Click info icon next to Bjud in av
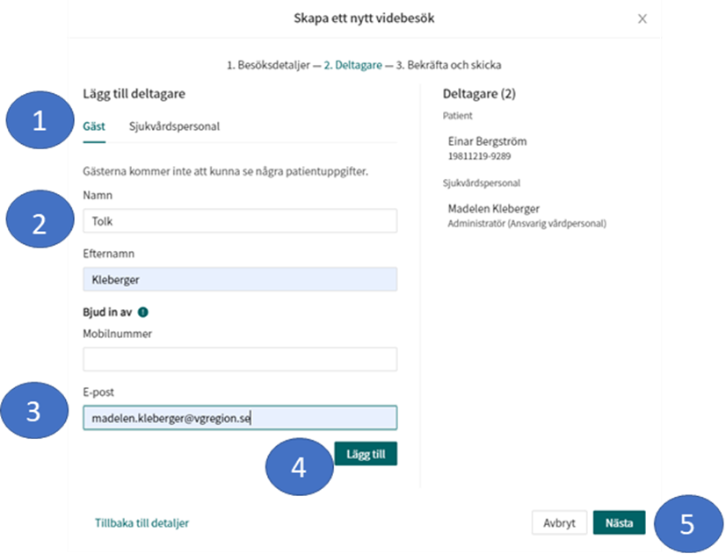This screenshot has width=726, height=554. (x=142, y=311)
